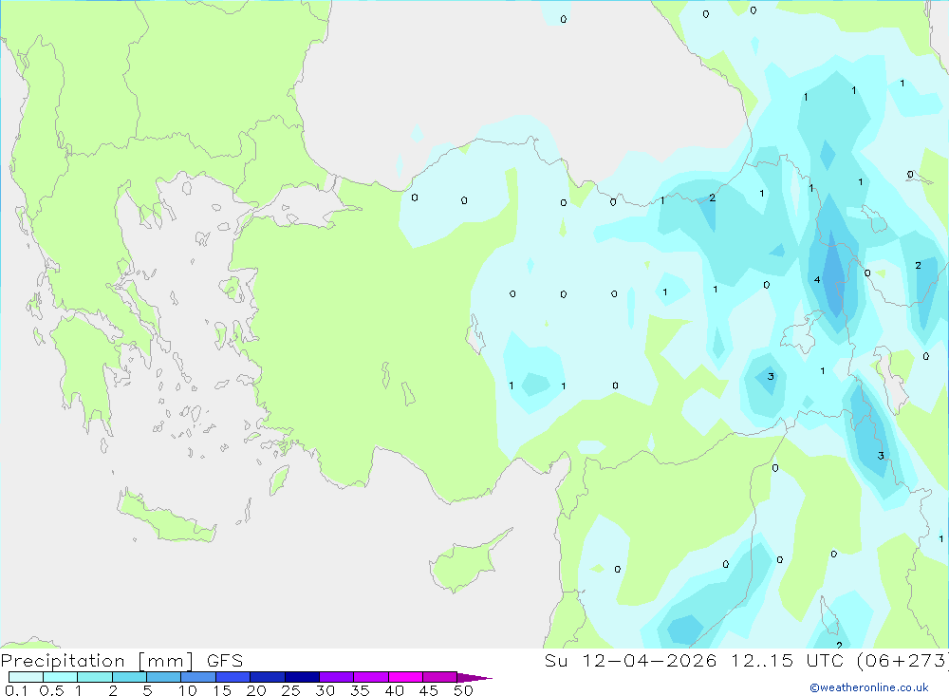Screen dimensions: 949x696
Task: Click the '50' legend scale label
Action: pyautogui.click(x=463, y=690)
